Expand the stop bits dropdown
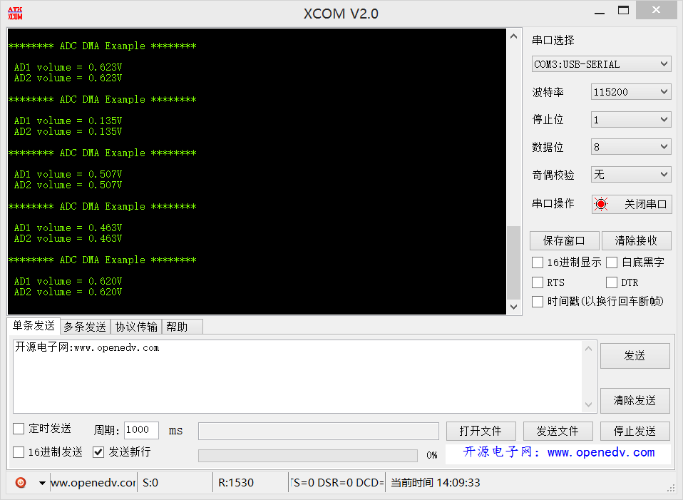 (631, 119)
